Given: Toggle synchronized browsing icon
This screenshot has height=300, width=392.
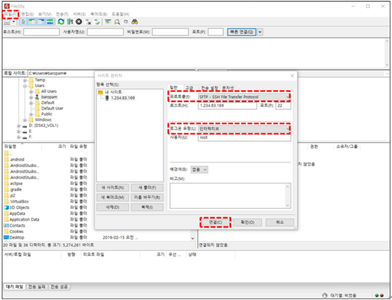Looking at the screenshot, I should (x=126, y=22).
